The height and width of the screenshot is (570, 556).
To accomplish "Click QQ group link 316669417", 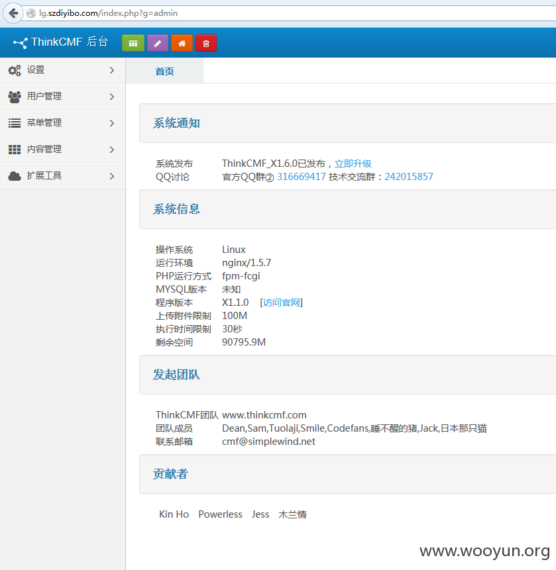I will click(x=302, y=177).
